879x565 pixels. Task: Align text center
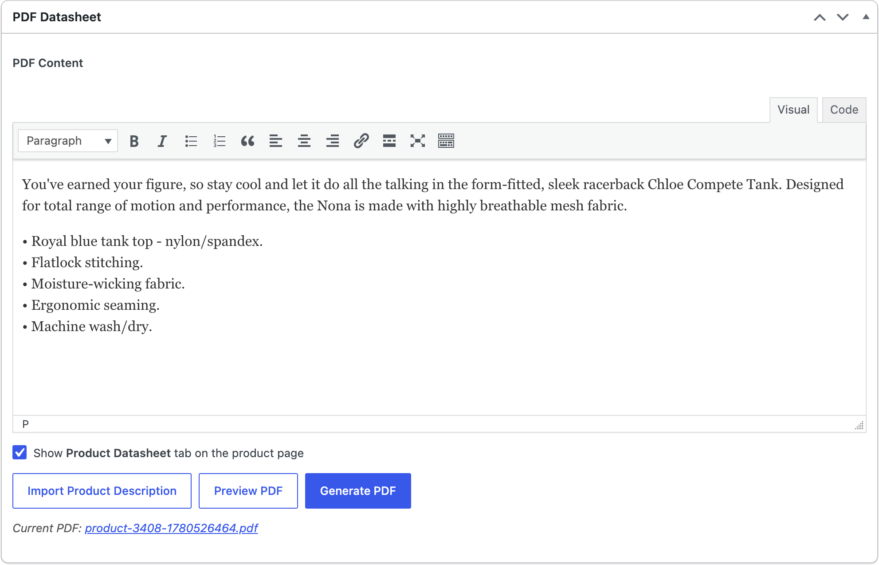[304, 141]
